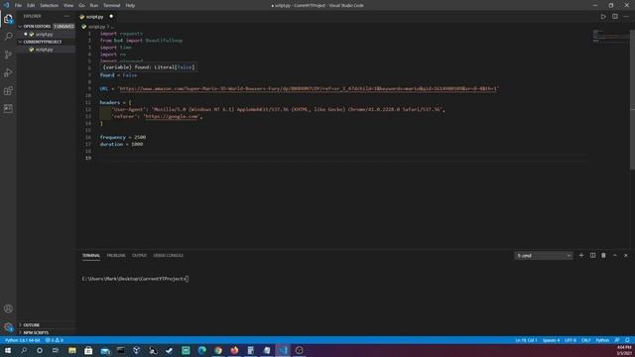Click script.py in the breadcrumb bar

[96, 27]
